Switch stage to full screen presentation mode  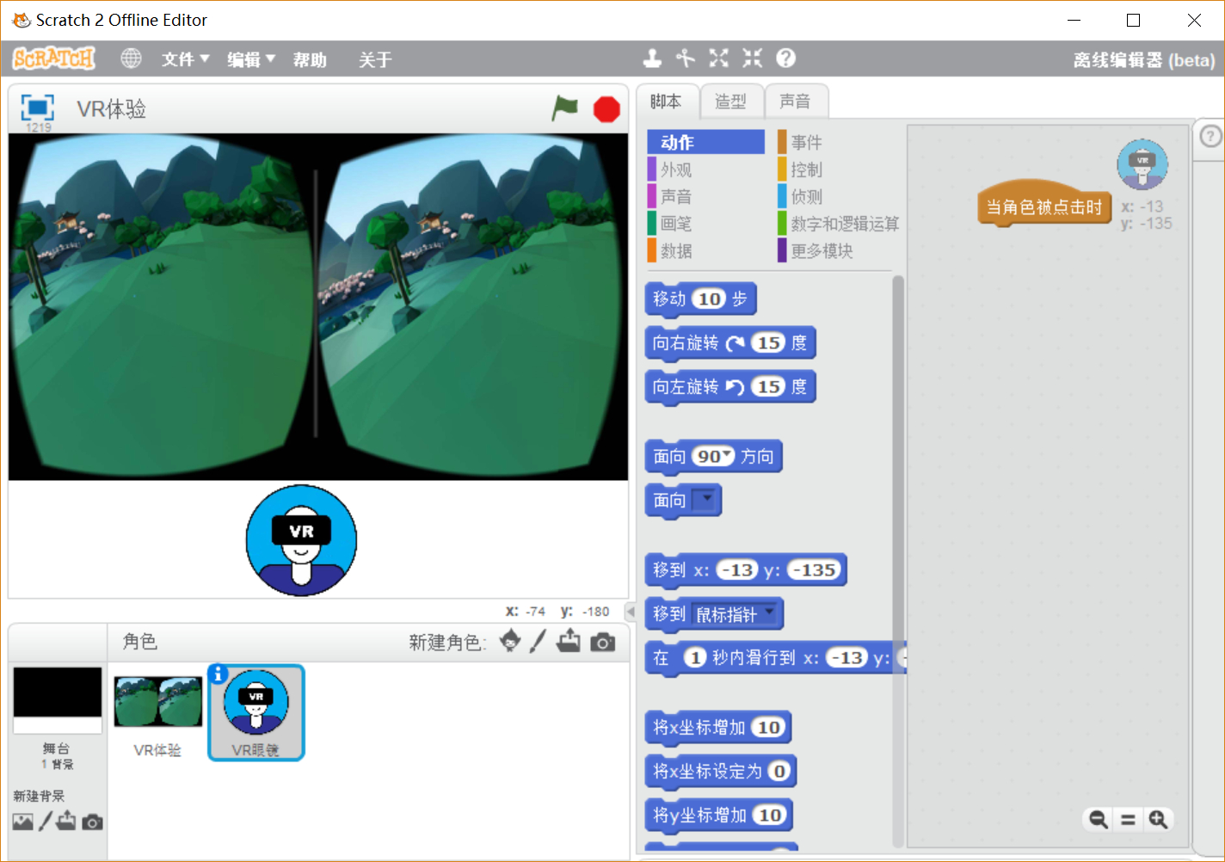[x=37, y=108]
